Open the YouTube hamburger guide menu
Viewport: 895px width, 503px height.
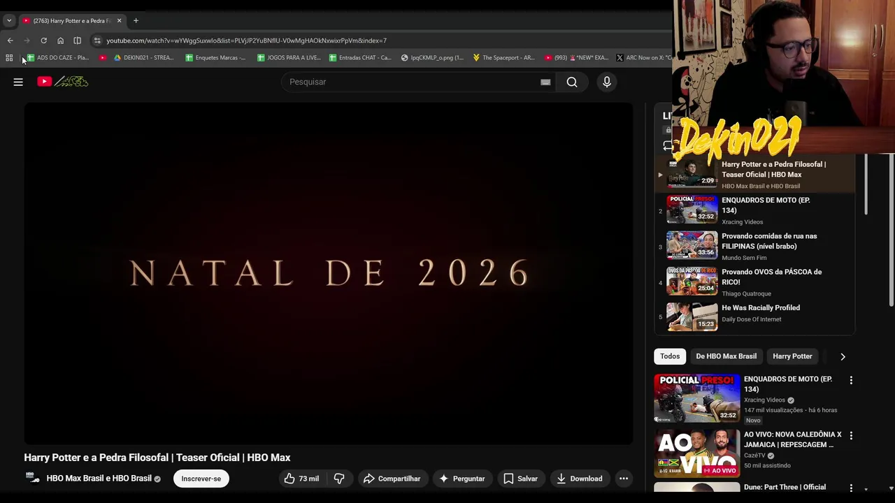(18, 82)
